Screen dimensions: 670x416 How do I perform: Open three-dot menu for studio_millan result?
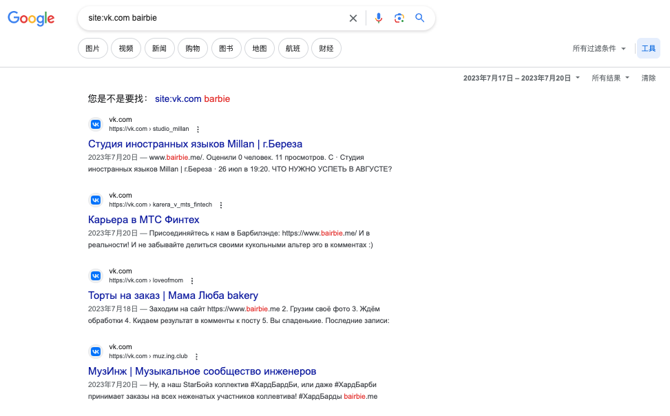(x=198, y=129)
